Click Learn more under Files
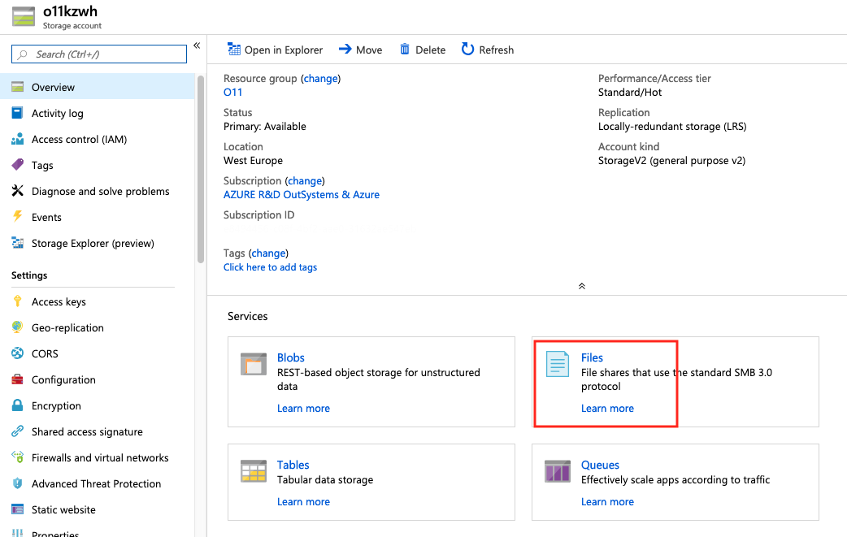The height and width of the screenshot is (537, 847). coord(607,408)
